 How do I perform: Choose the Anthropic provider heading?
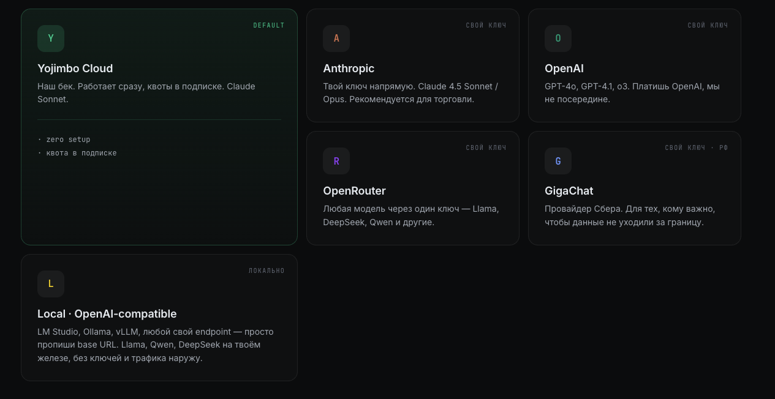click(x=349, y=69)
